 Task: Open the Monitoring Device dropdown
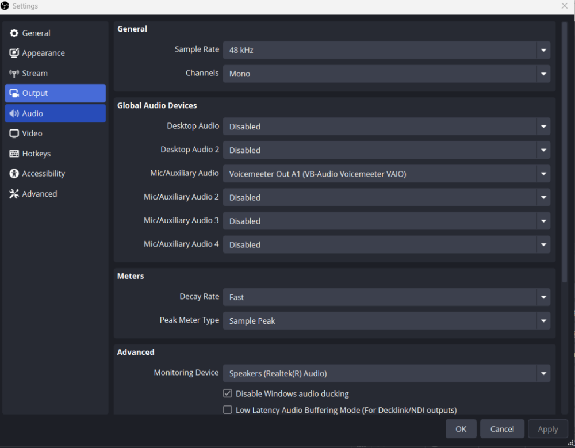(x=543, y=373)
